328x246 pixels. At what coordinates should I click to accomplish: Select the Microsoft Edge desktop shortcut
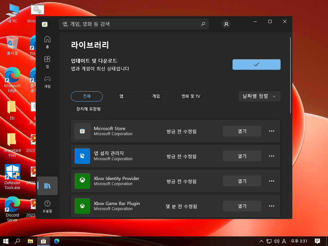(x=12, y=80)
